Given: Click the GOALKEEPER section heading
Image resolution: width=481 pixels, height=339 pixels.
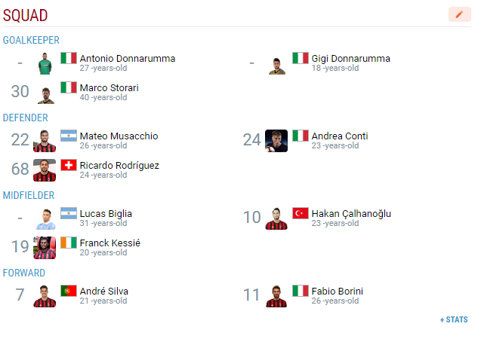Looking at the screenshot, I should [x=31, y=40].
